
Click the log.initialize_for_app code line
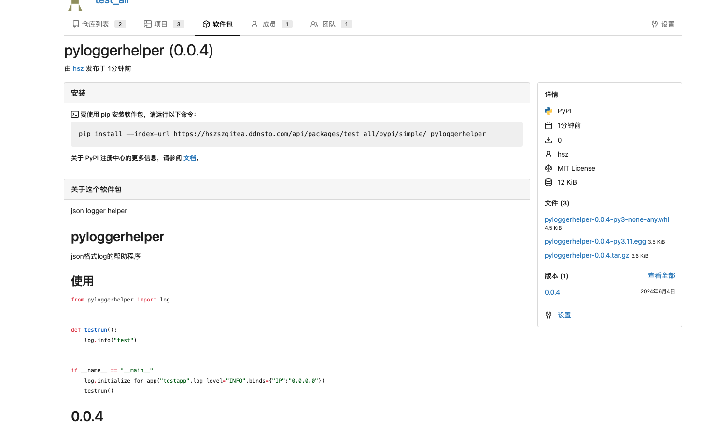[204, 381]
